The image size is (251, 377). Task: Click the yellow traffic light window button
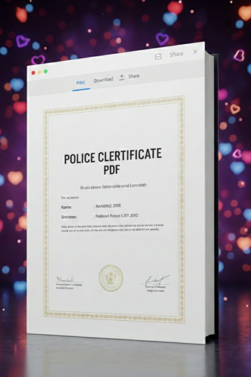(39, 72)
